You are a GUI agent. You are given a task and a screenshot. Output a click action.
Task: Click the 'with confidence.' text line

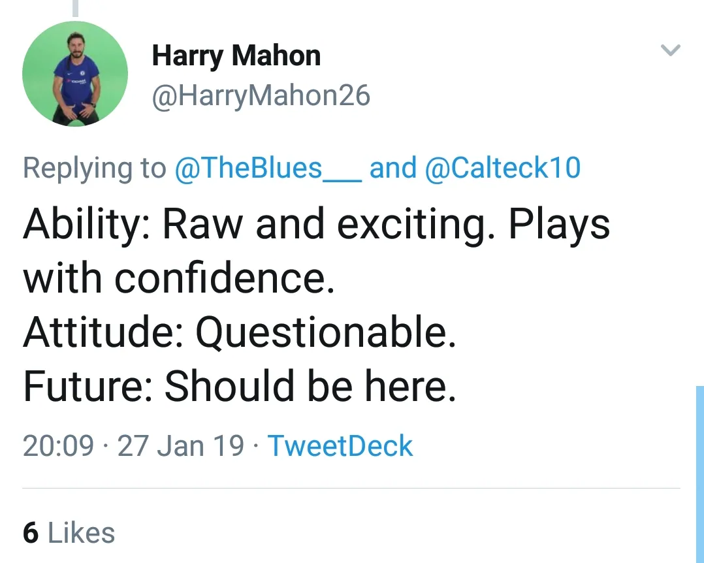[x=178, y=278]
